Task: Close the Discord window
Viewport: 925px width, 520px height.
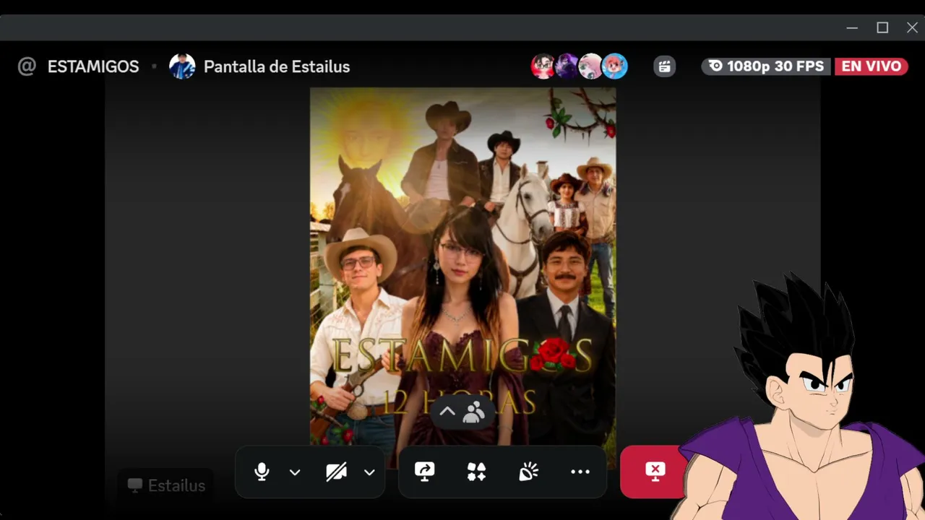Action: 912,27
